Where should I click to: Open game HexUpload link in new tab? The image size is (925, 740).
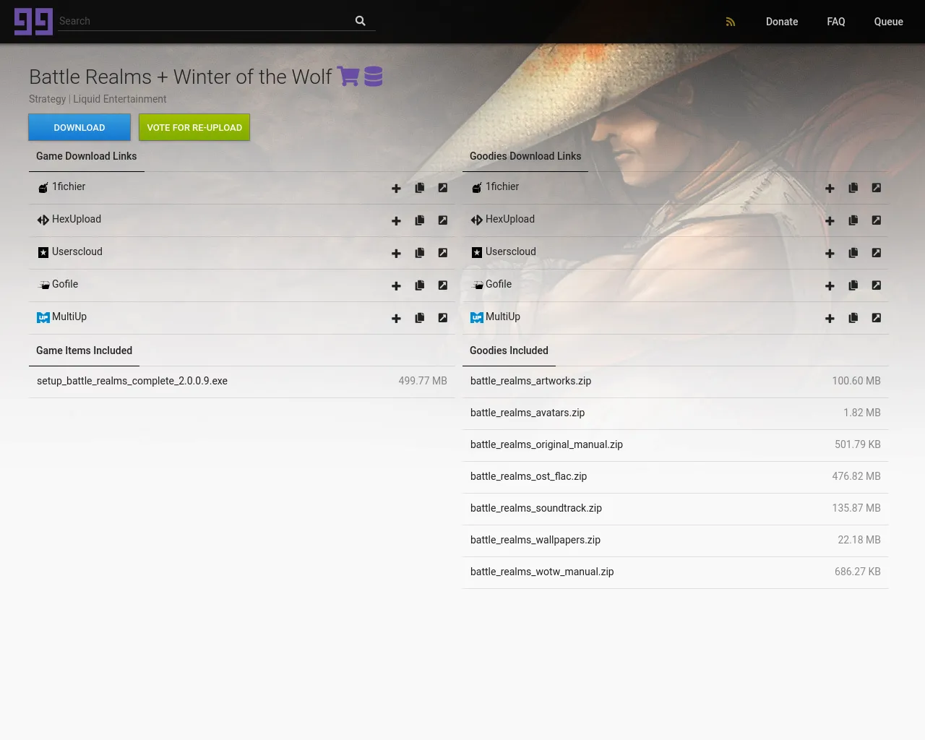point(442,220)
